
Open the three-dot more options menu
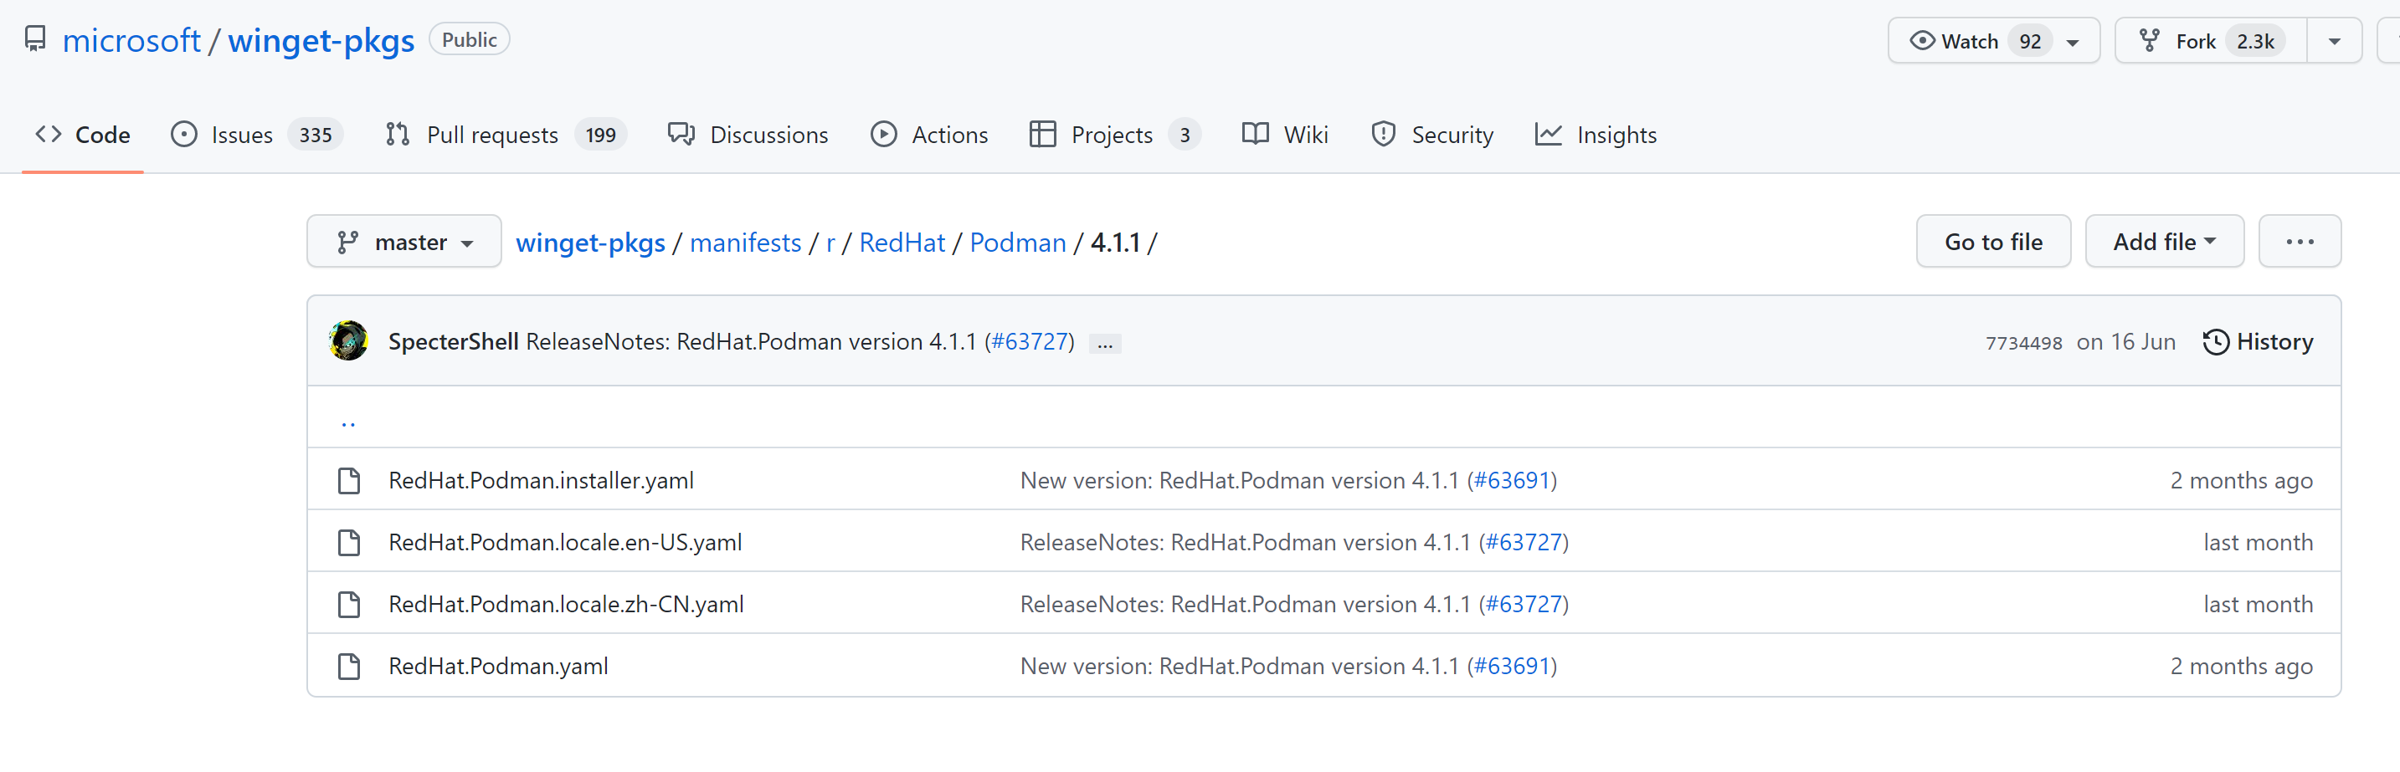[2300, 242]
